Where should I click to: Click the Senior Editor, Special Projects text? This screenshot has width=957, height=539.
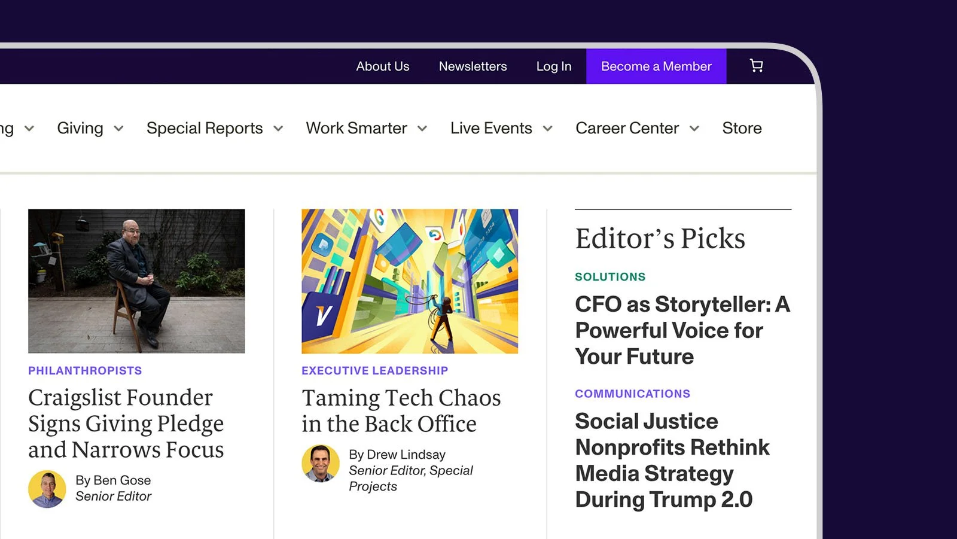(x=411, y=479)
